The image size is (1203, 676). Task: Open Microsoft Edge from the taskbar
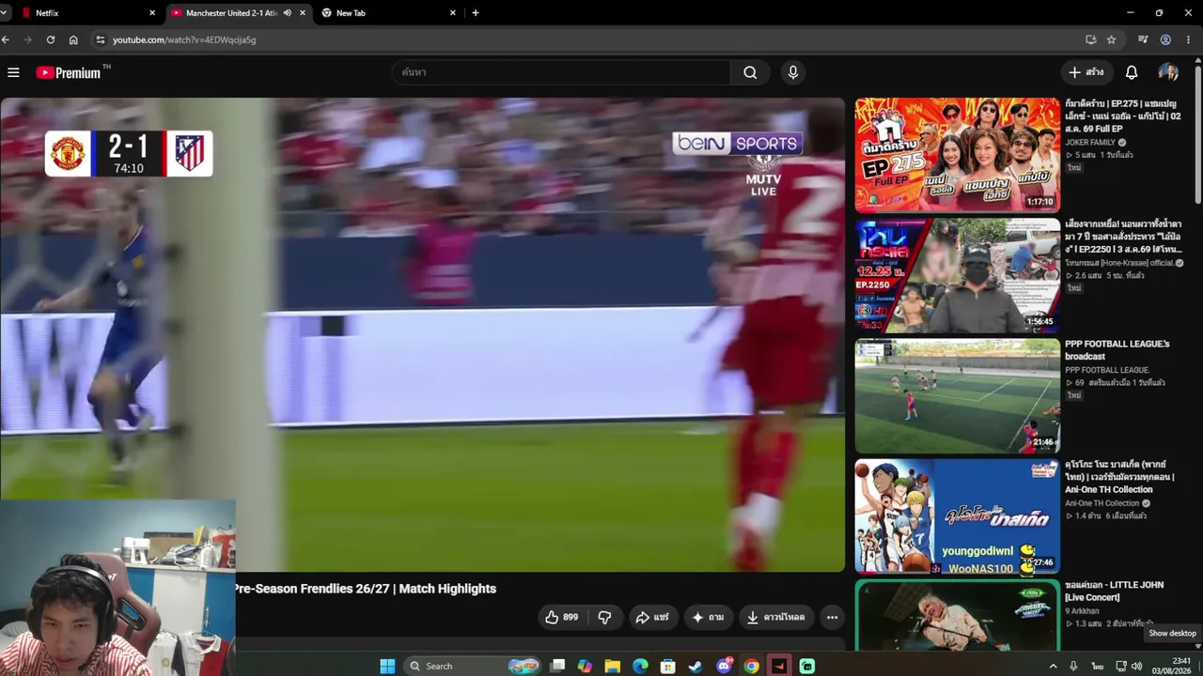[640, 666]
